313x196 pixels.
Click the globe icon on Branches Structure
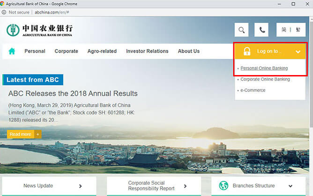(224, 186)
